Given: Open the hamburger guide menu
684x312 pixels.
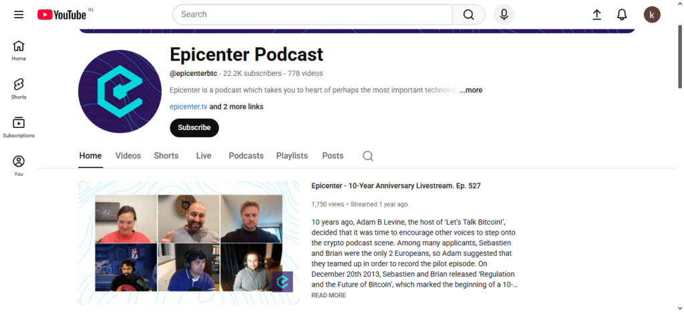Looking at the screenshot, I should click(x=19, y=15).
